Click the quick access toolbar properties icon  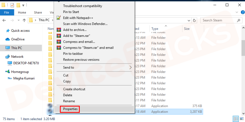coord(12,5)
